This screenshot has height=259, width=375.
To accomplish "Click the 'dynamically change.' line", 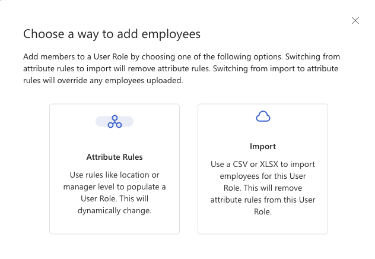I will [x=115, y=211].
